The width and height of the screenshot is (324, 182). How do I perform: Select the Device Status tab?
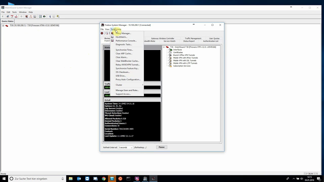click(x=8, y=21)
